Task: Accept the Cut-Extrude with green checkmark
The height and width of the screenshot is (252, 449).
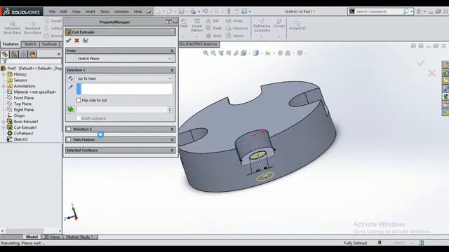Action: tap(68, 41)
